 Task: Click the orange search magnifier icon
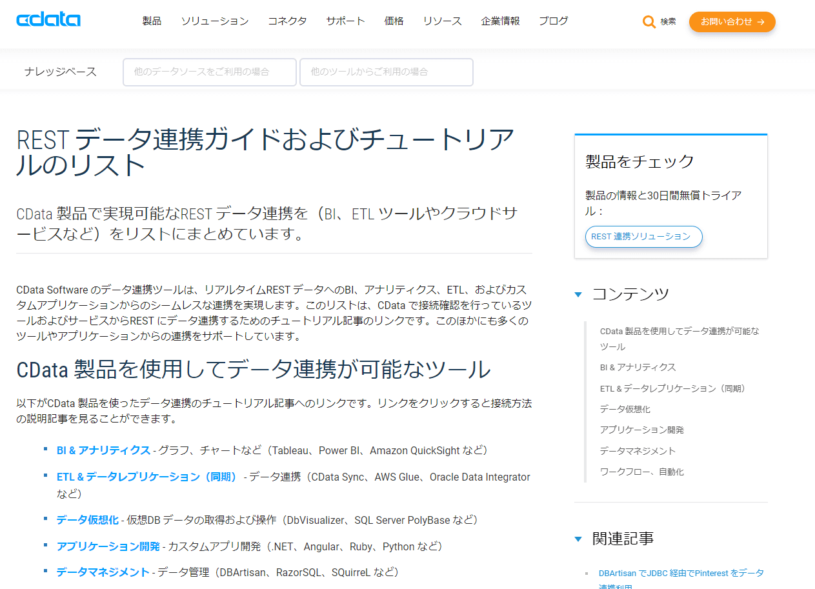pos(649,22)
